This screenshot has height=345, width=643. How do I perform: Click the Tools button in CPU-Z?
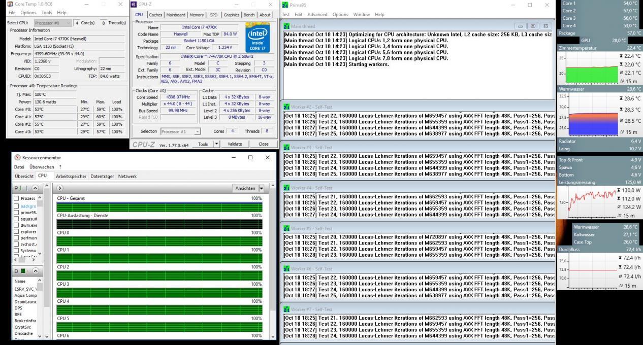pyautogui.click(x=203, y=144)
